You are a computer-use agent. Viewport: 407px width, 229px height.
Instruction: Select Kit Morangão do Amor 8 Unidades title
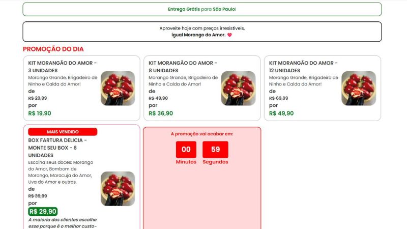coord(183,67)
